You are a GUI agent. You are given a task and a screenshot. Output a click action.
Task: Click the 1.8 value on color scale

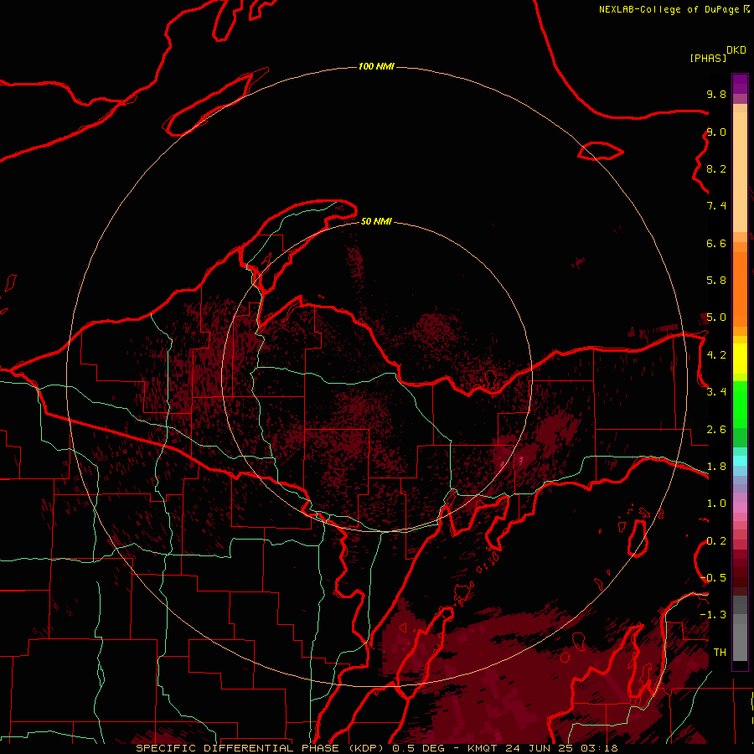(716, 467)
